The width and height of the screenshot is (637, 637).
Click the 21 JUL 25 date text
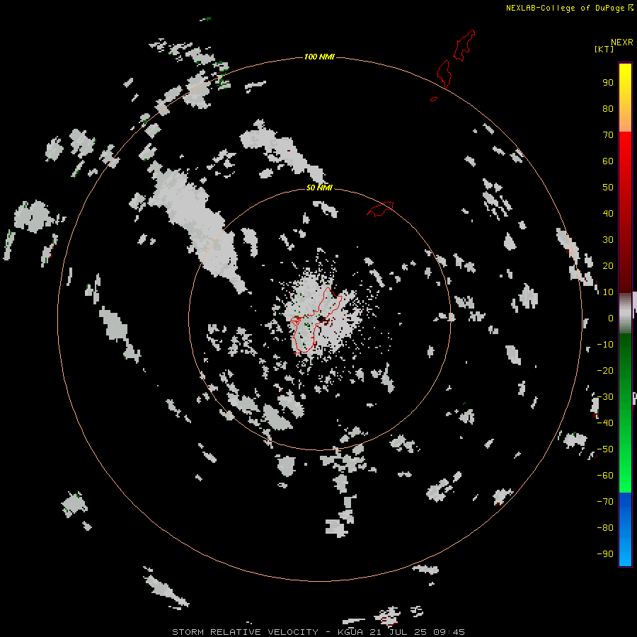point(398,632)
